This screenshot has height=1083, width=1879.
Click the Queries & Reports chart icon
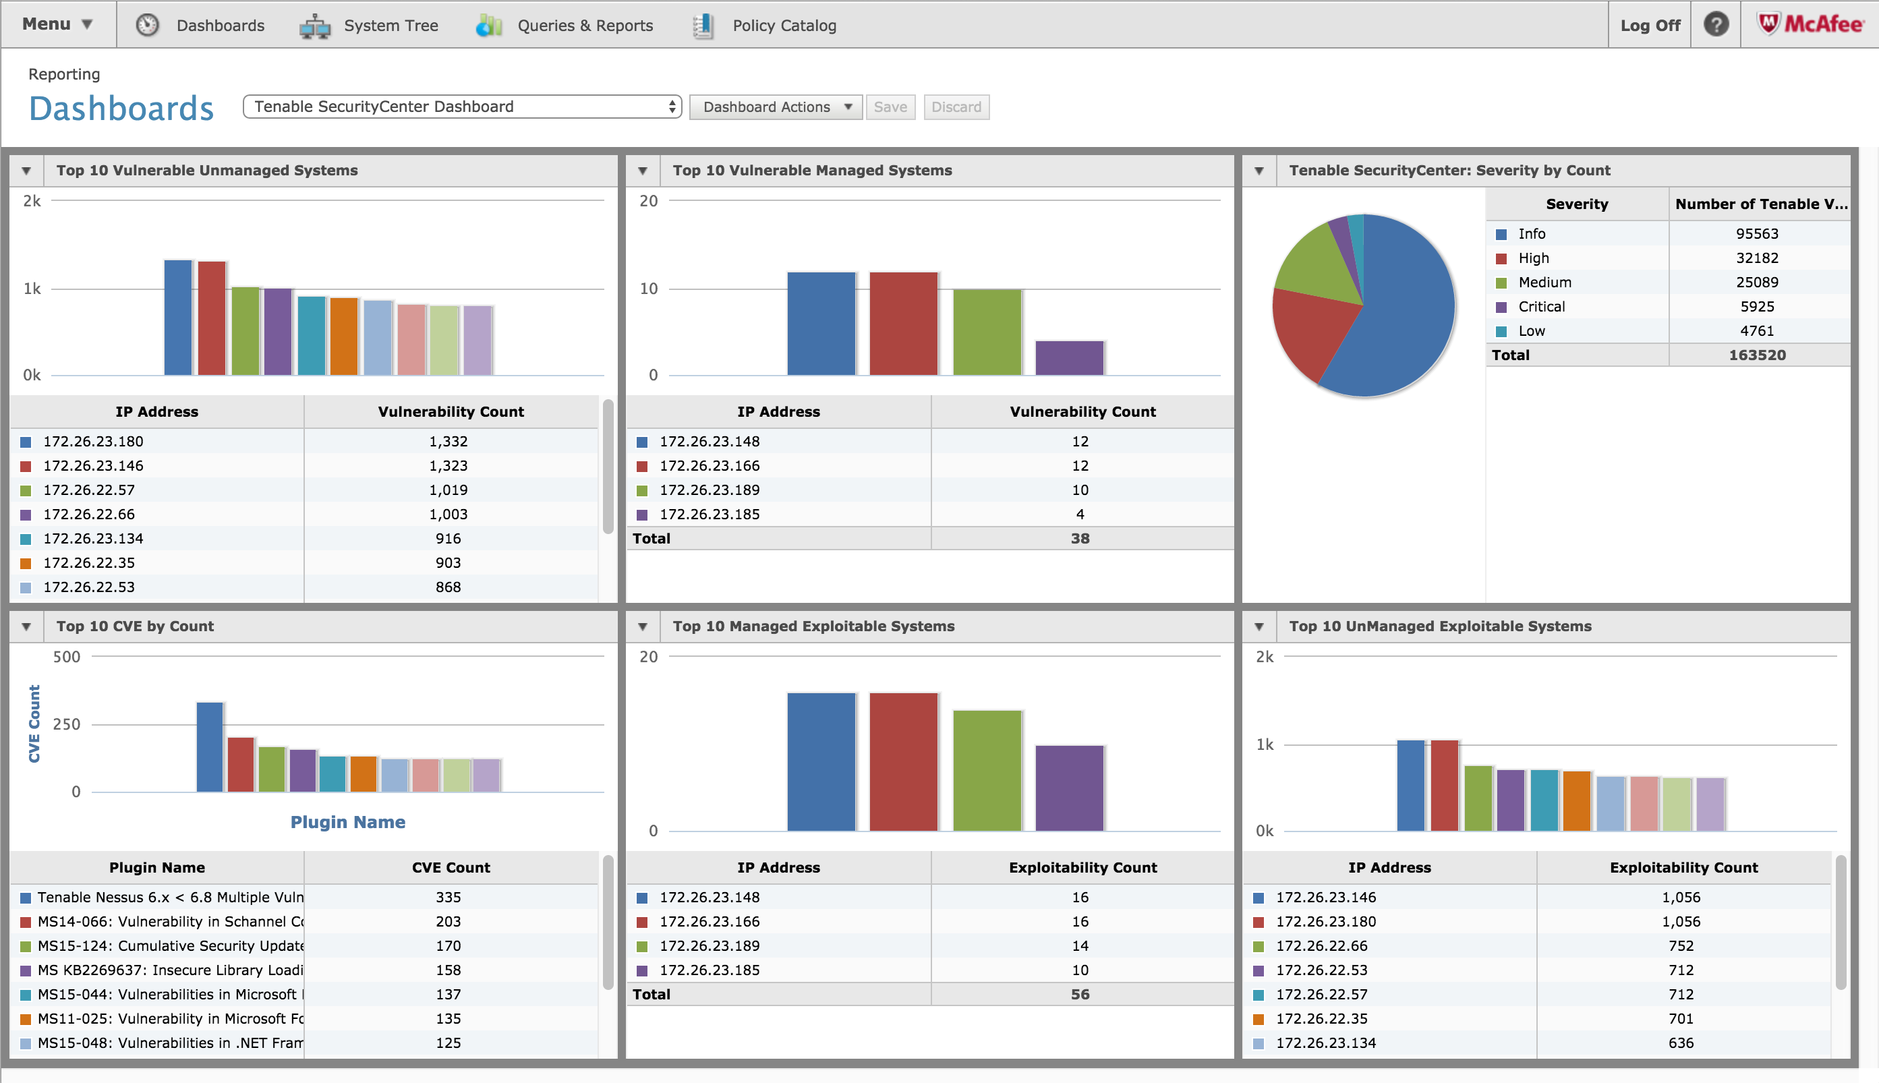(x=489, y=26)
